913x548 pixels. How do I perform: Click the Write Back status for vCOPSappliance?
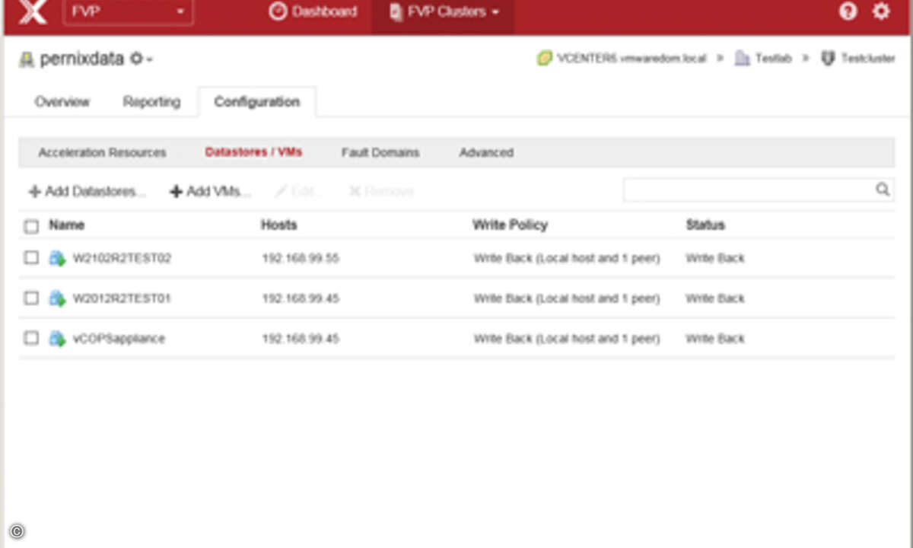(x=715, y=339)
